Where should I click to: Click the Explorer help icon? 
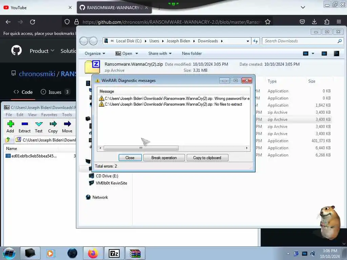coord(336,53)
